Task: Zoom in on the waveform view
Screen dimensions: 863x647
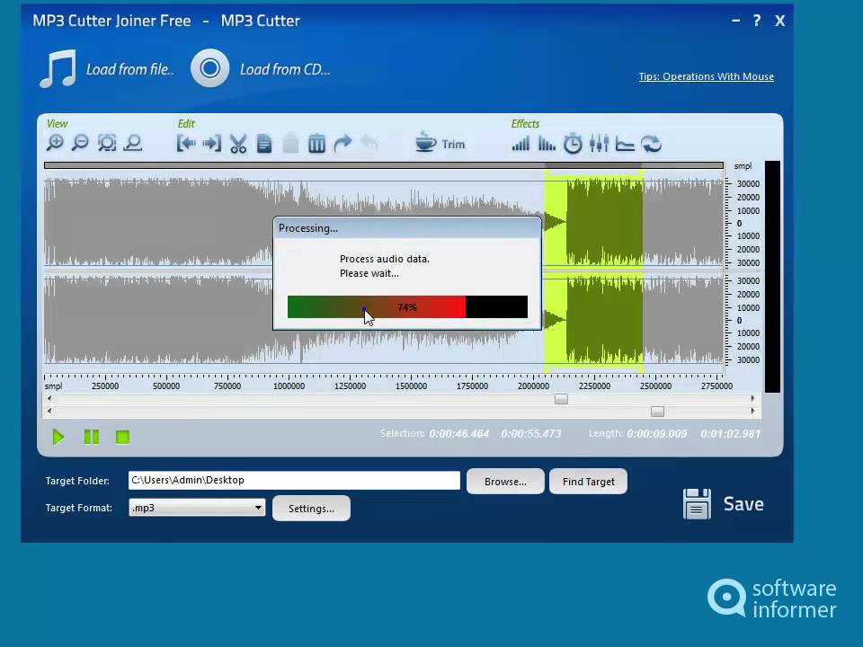Action: pos(55,143)
